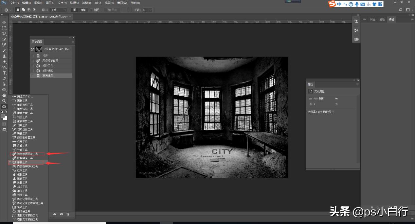The height and width of the screenshot is (224, 415).
Task: Close the 素材1.jpg document tab
Action: coord(70,16)
